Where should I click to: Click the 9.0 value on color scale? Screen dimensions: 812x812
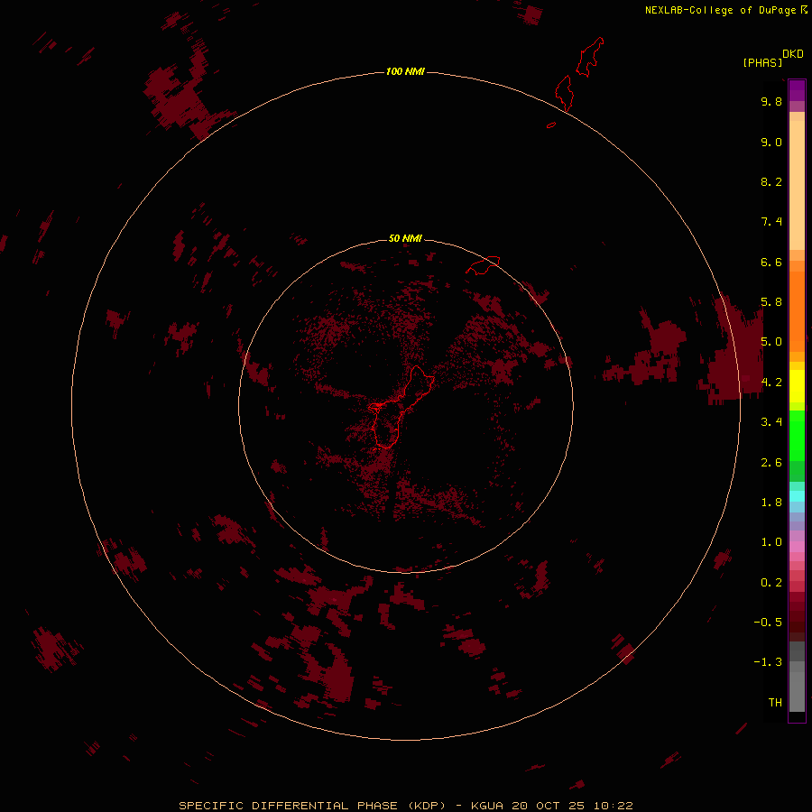coord(771,142)
